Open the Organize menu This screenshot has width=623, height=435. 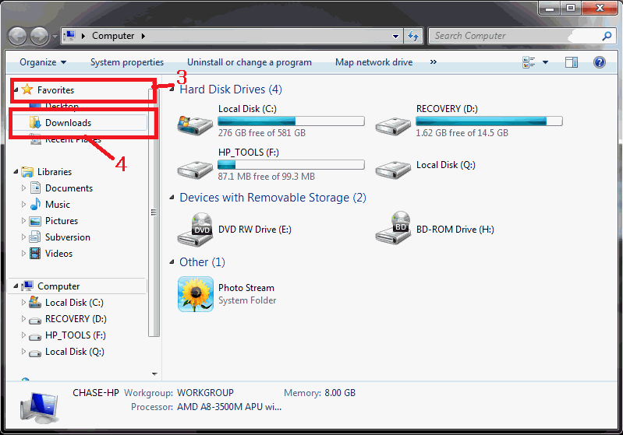pos(43,62)
